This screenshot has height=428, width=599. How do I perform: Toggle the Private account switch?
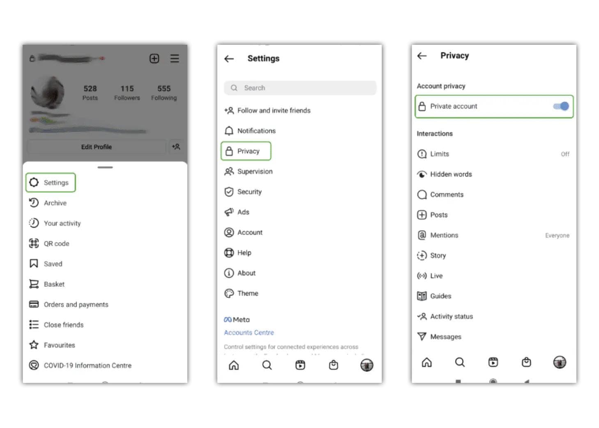point(561,106)
